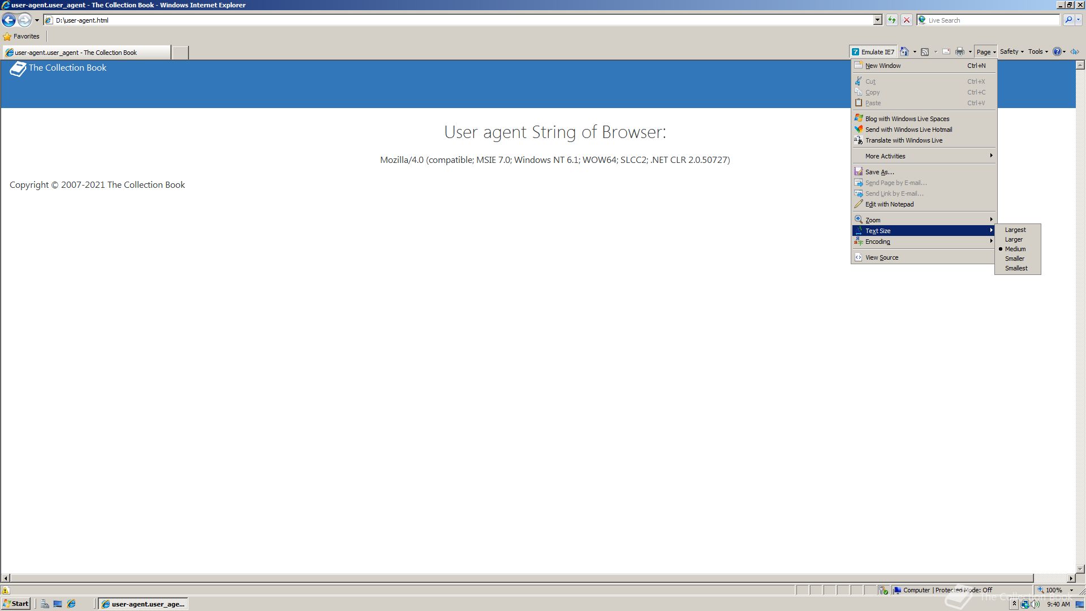This screenshot has height=611, width=1086.
Task: Click the Developer Tools cursor icon
Action: coord(1075,51)
